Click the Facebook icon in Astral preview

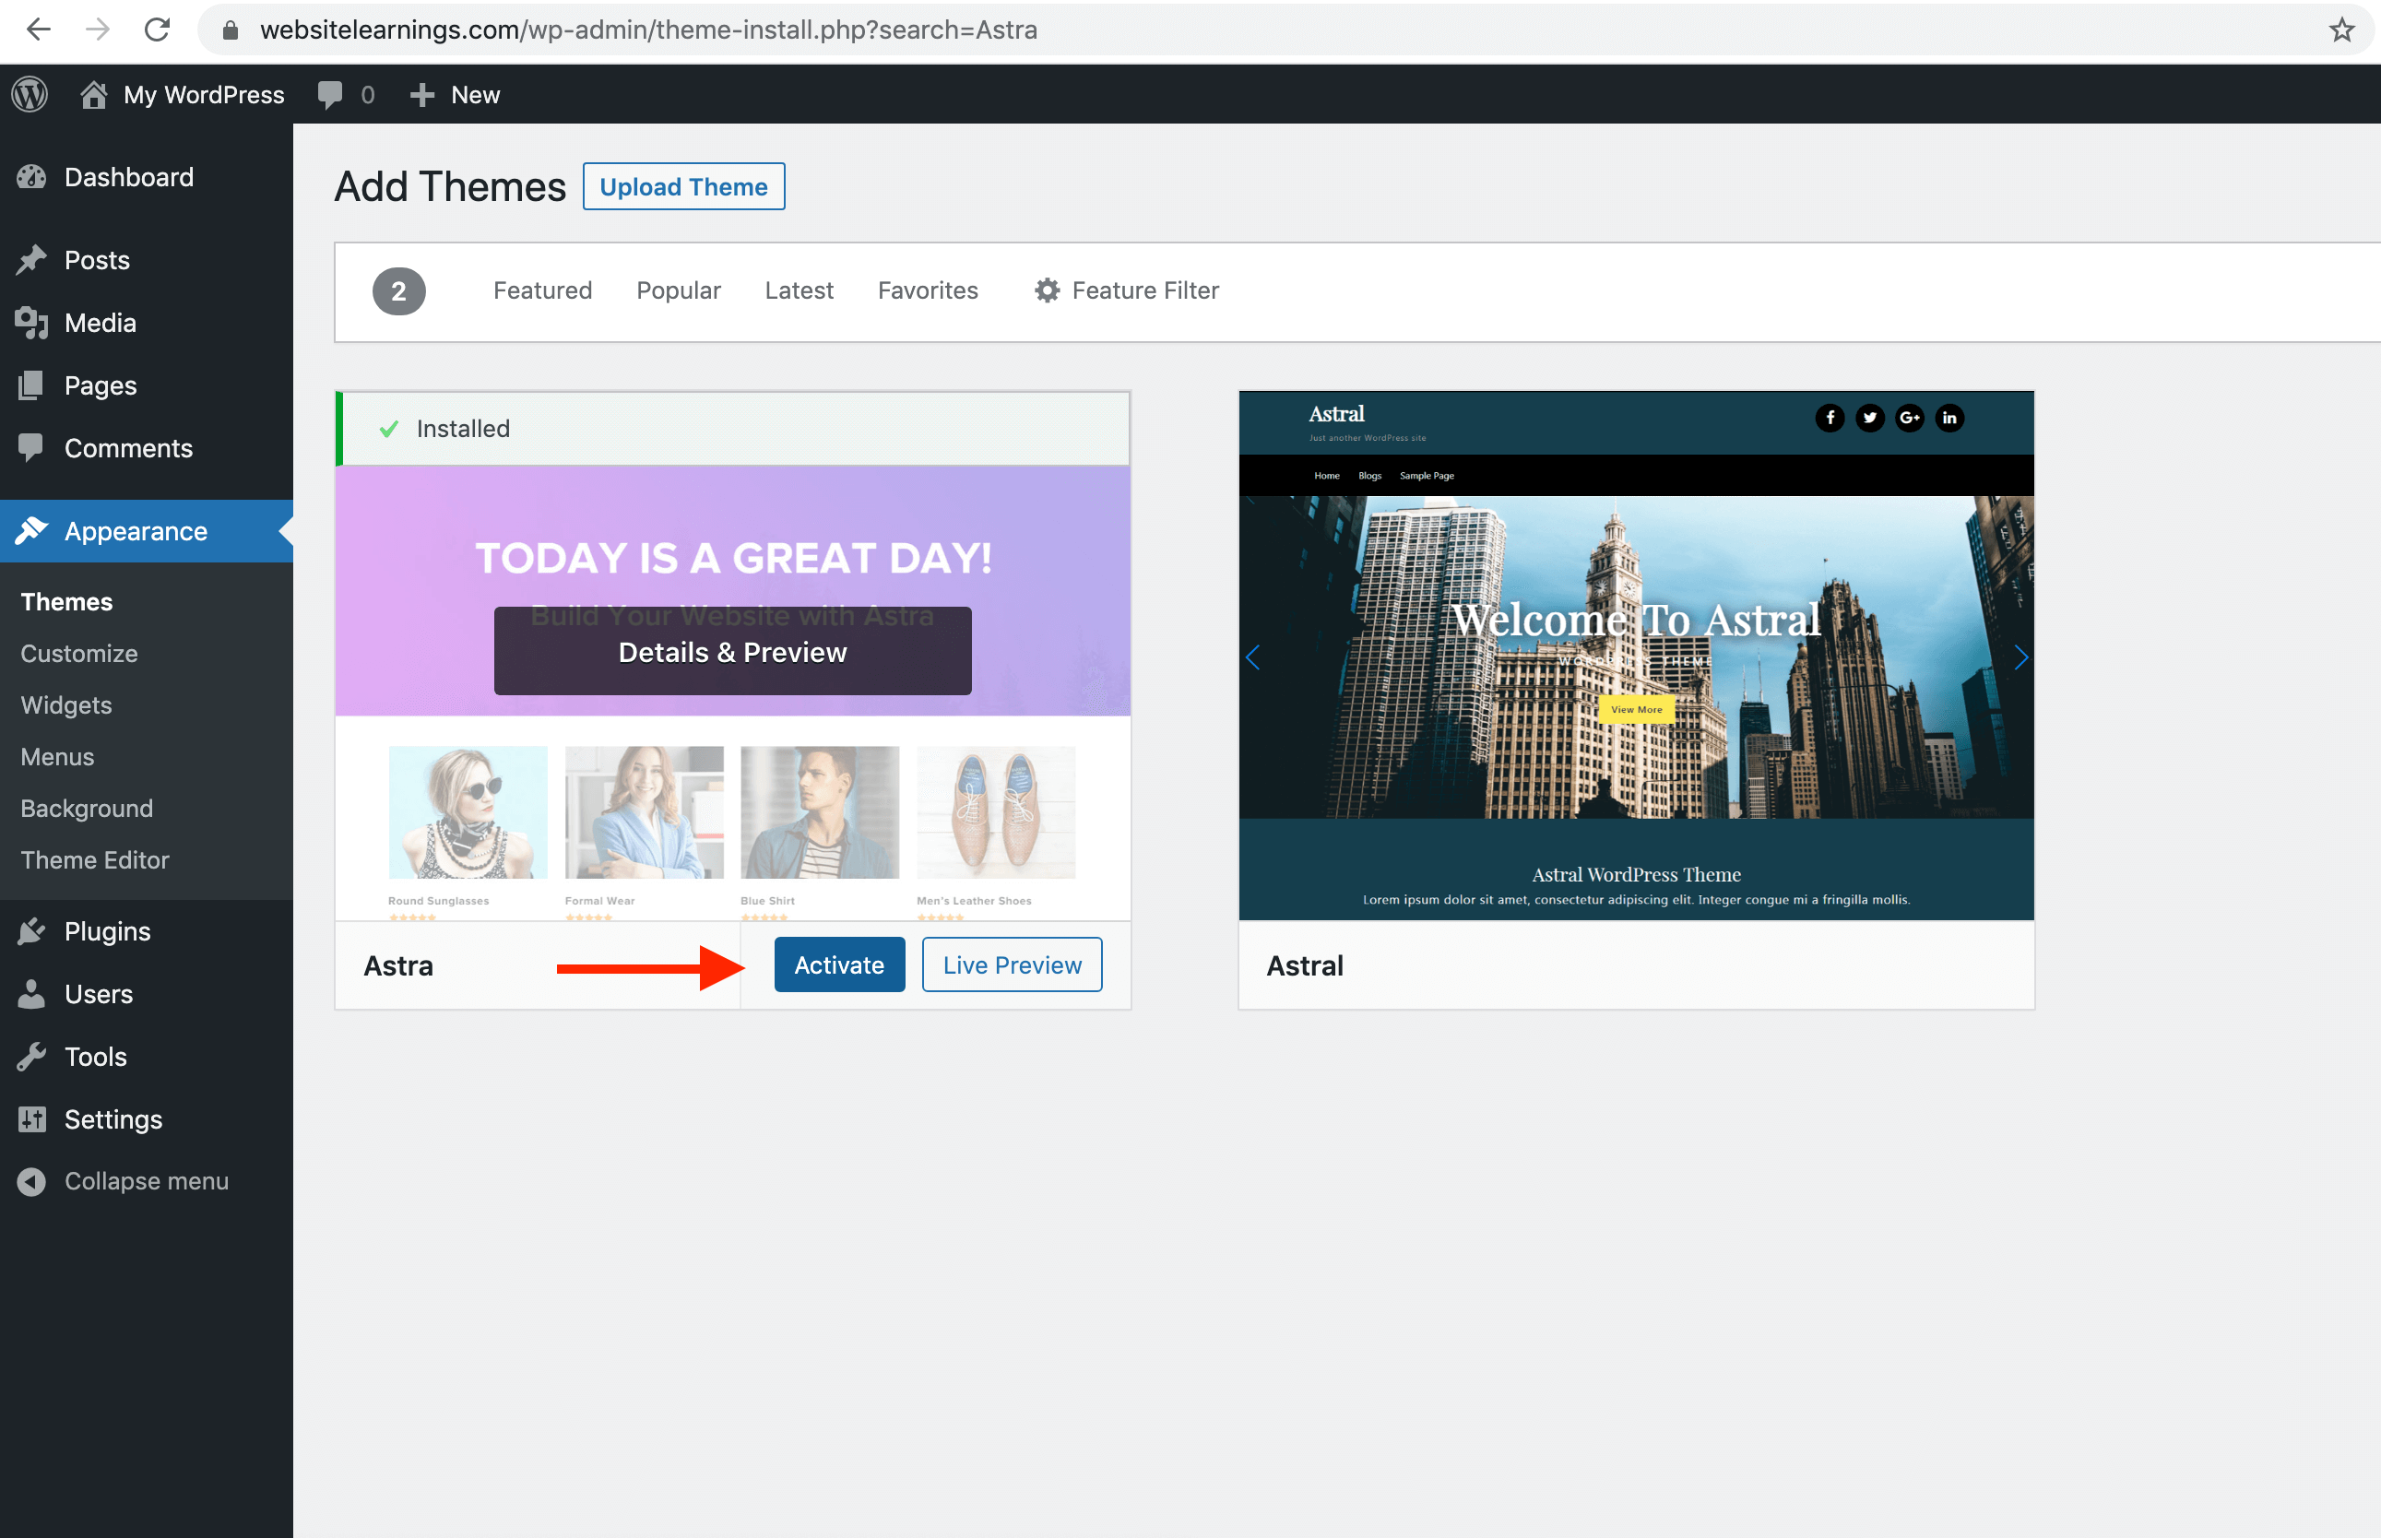(1830, 418)
